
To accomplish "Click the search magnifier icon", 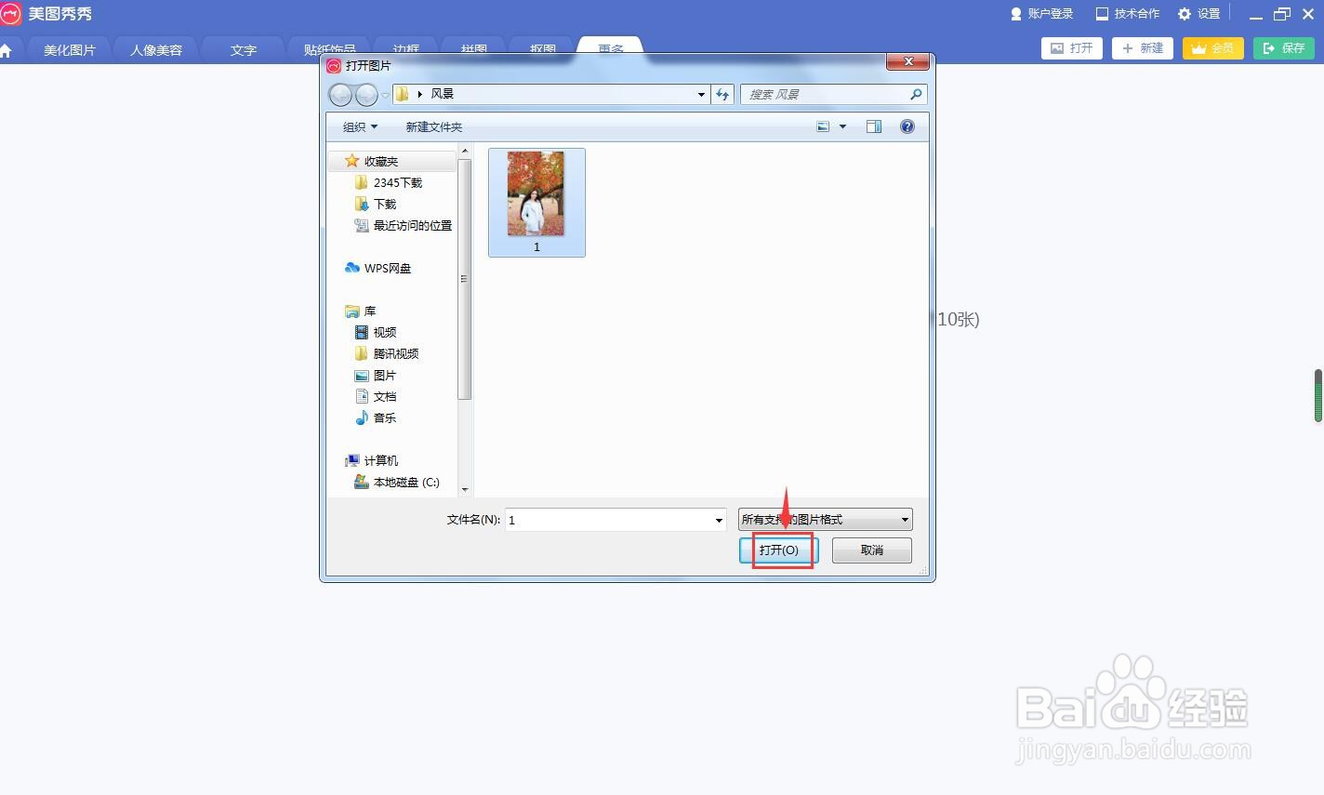I will (x=916, y=94).
